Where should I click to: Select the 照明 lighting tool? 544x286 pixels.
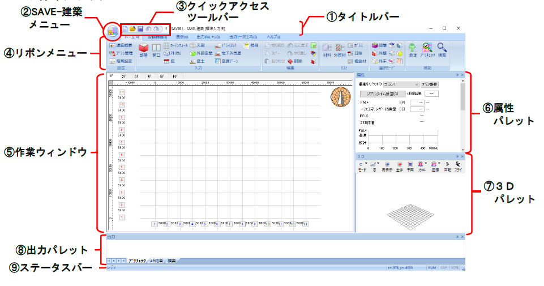[251, 45]
